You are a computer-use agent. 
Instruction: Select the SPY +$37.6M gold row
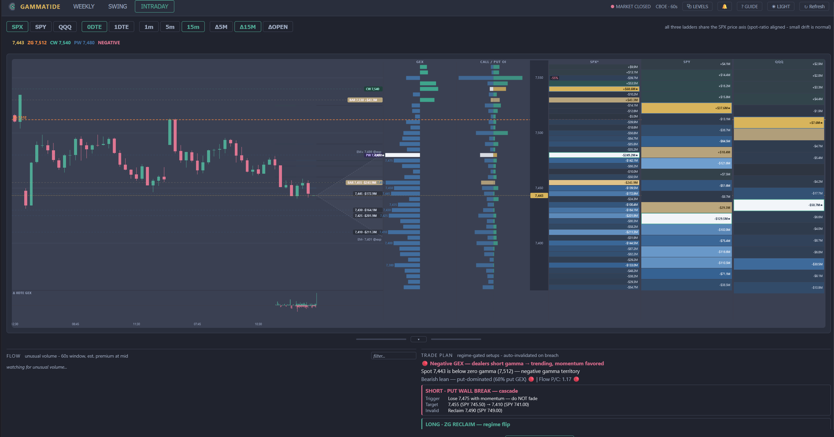[x=686, y=108]
